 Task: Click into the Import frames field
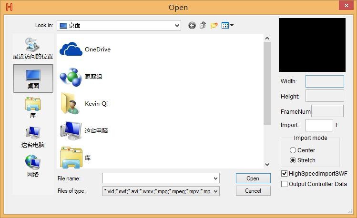(319, 125)
